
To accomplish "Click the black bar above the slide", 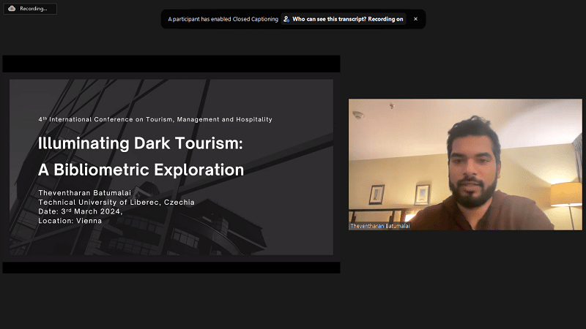I will point(171,64).
